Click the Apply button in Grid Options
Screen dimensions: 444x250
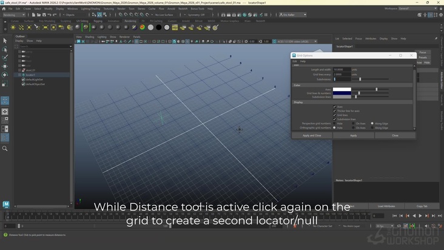pos(354,135)
